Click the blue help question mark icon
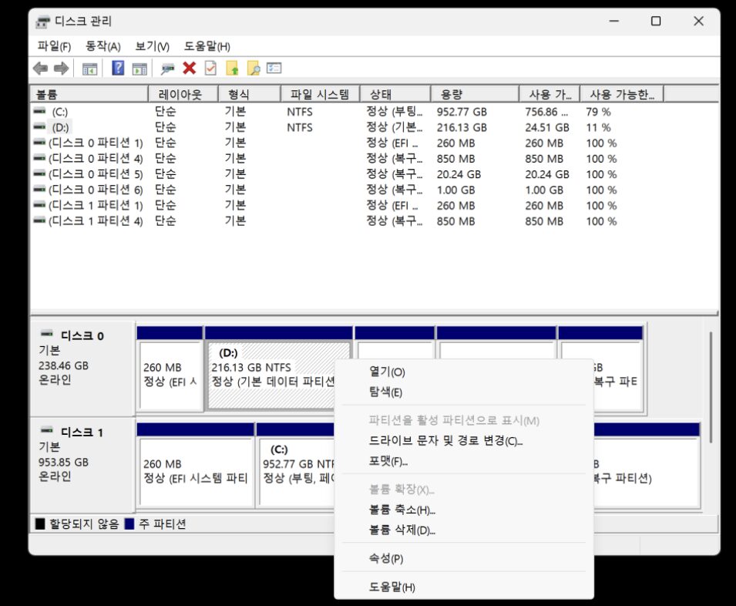This screenshot has width=736, height=606. [x=118, y=69]
